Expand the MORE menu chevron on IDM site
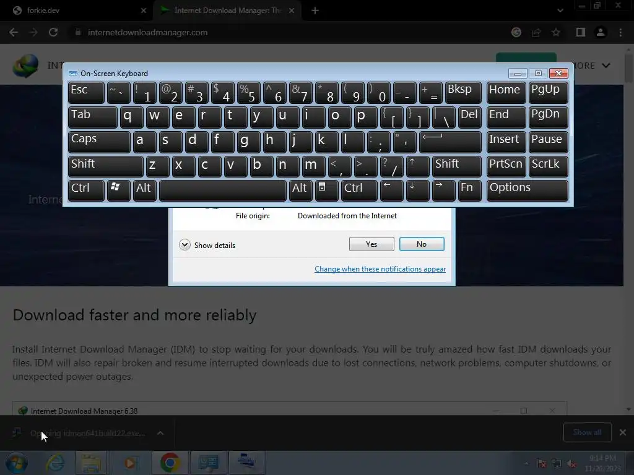 click(606, 66)
